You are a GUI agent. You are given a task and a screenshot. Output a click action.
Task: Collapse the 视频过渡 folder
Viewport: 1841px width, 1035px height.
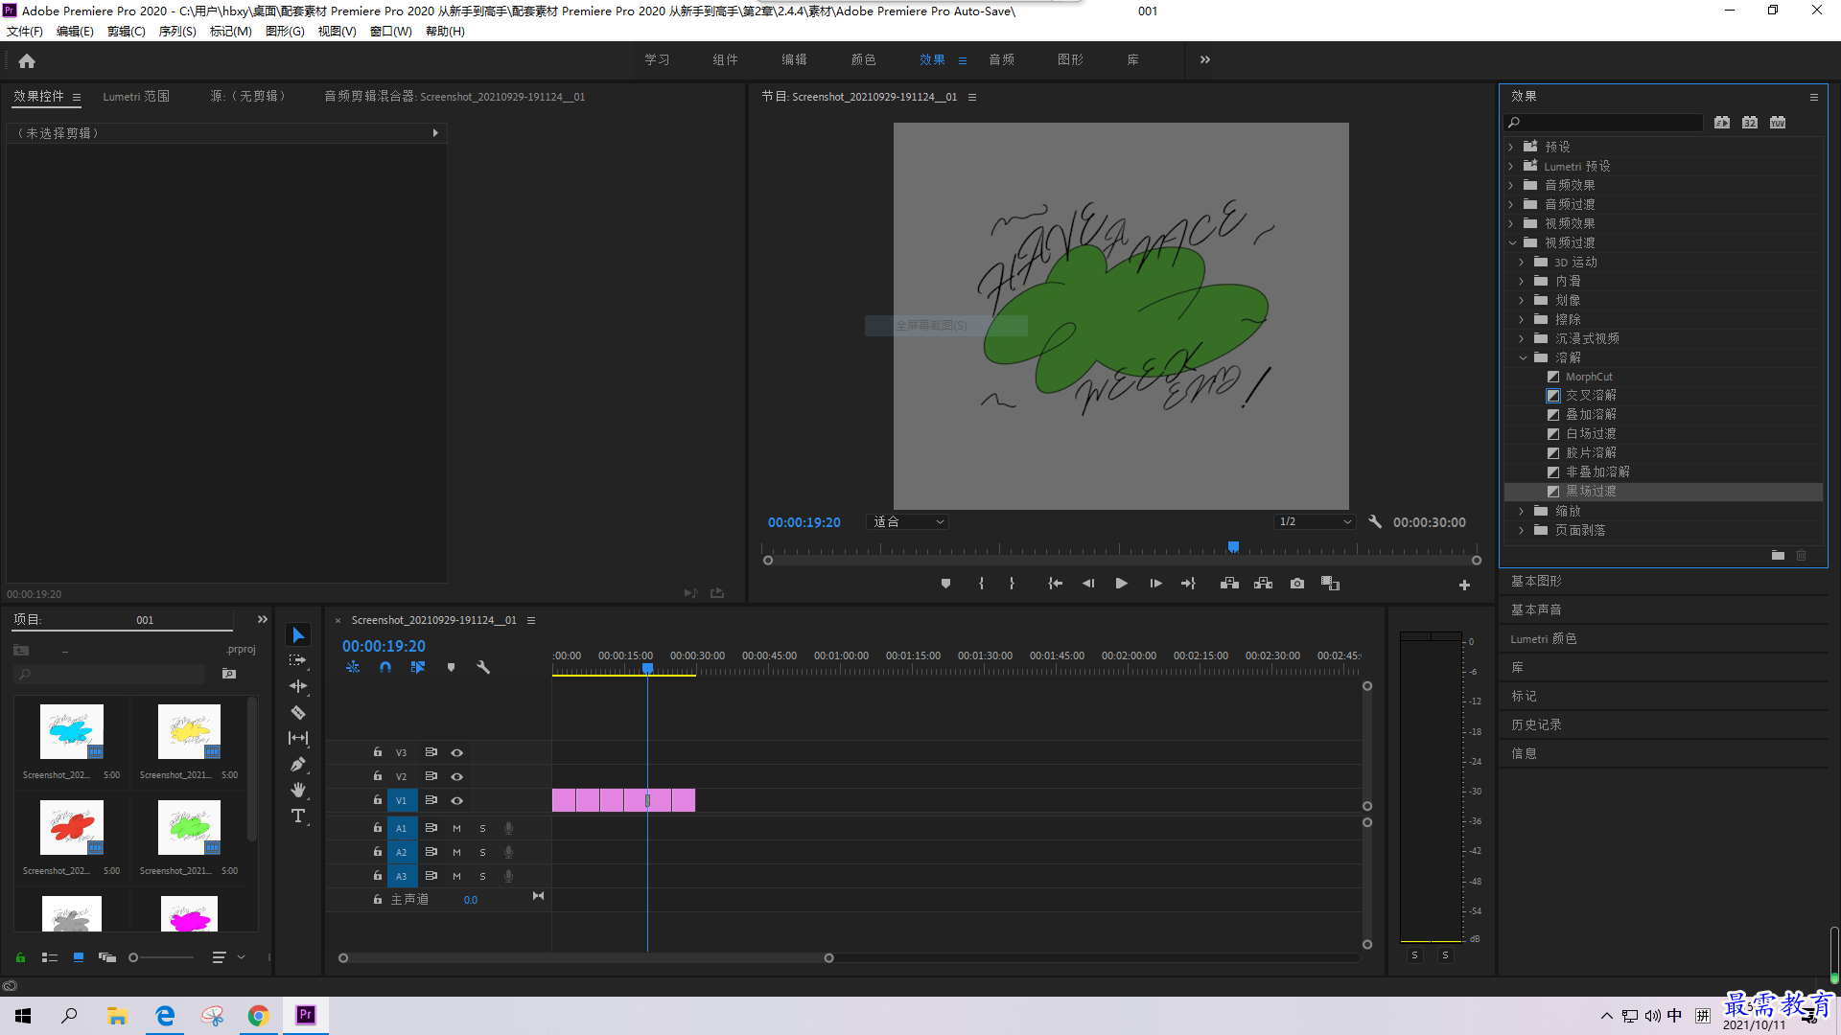(1512, 242)
